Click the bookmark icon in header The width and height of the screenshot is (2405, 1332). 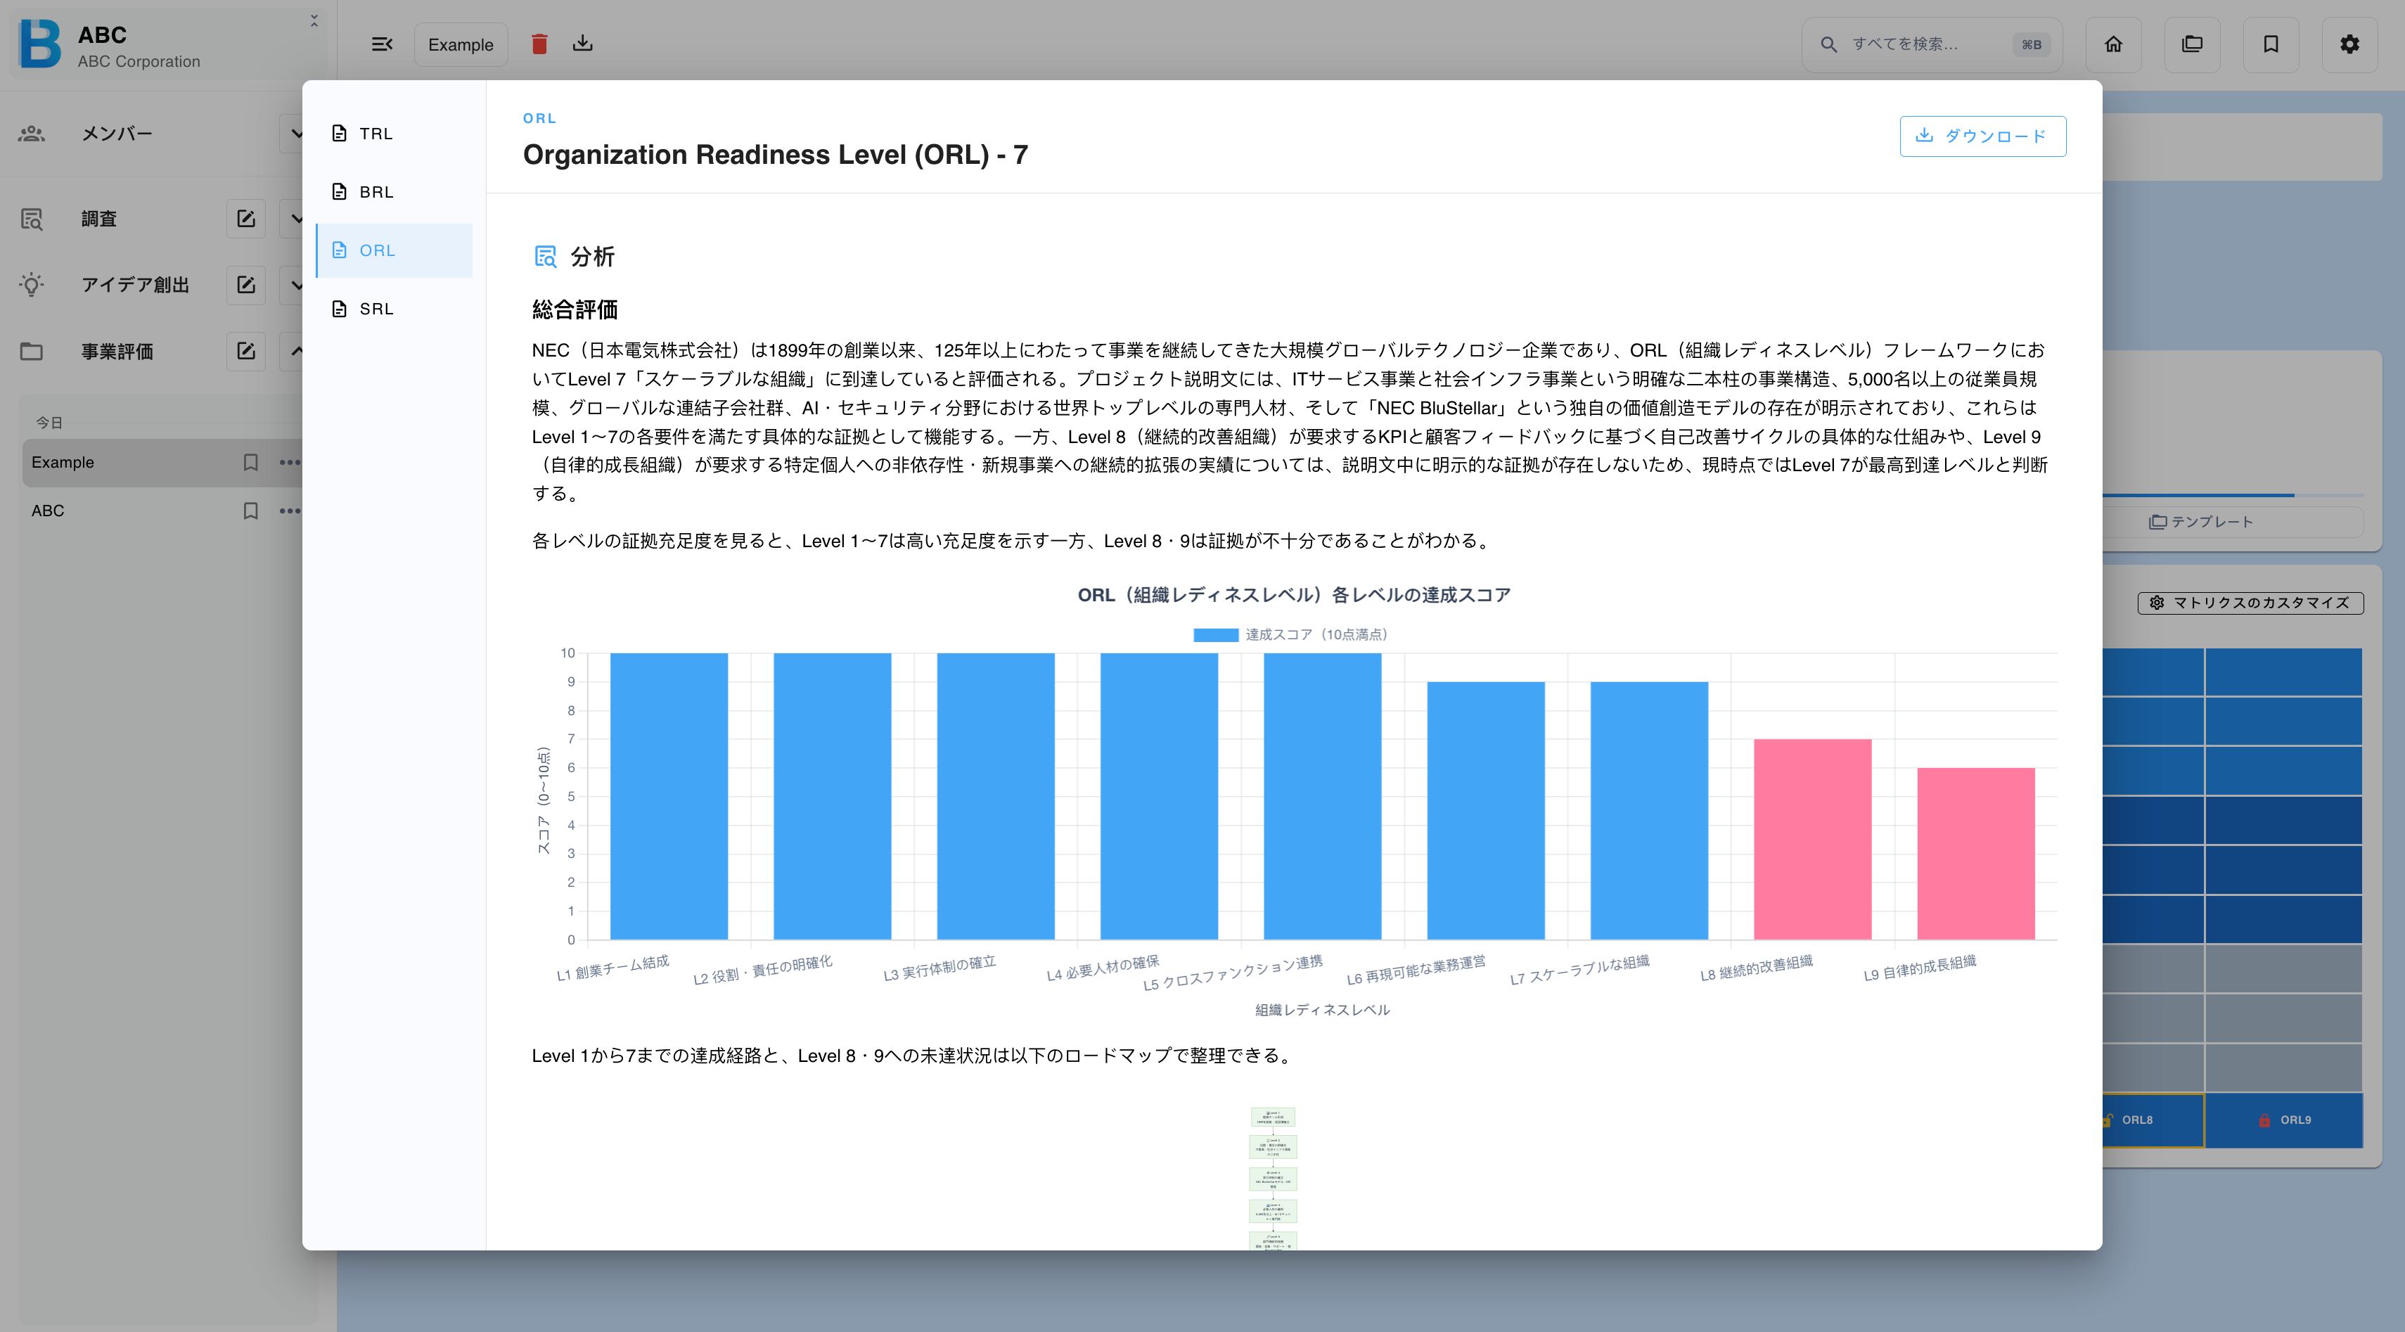point(2271,44)
